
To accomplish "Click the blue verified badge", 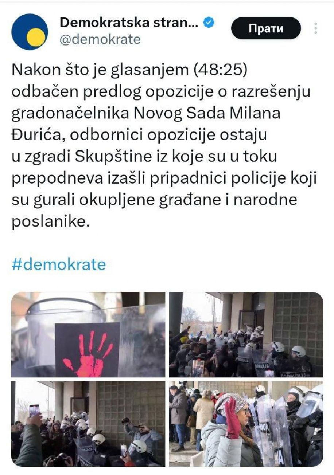I will tap(209, 23).
